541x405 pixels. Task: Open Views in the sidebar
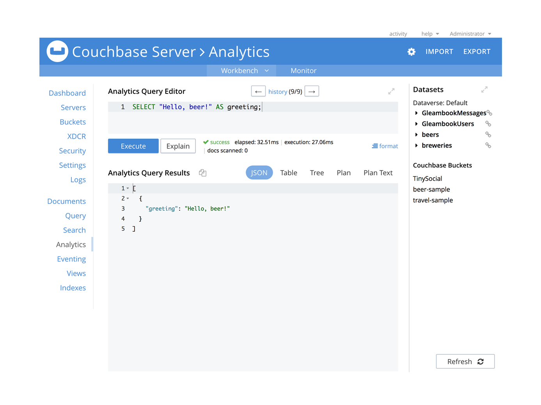click(76, 273)
